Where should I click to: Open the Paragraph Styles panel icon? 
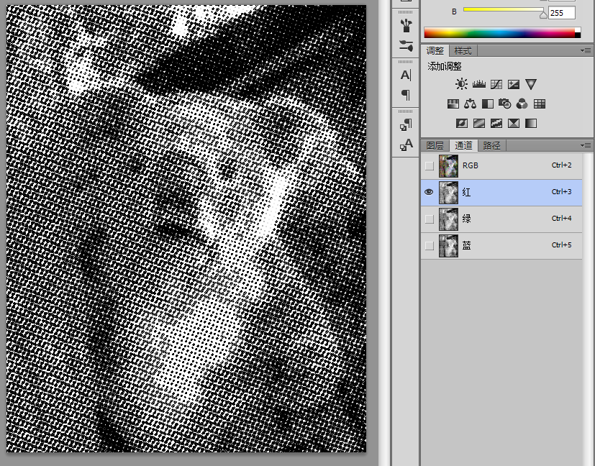pos(406,124)
